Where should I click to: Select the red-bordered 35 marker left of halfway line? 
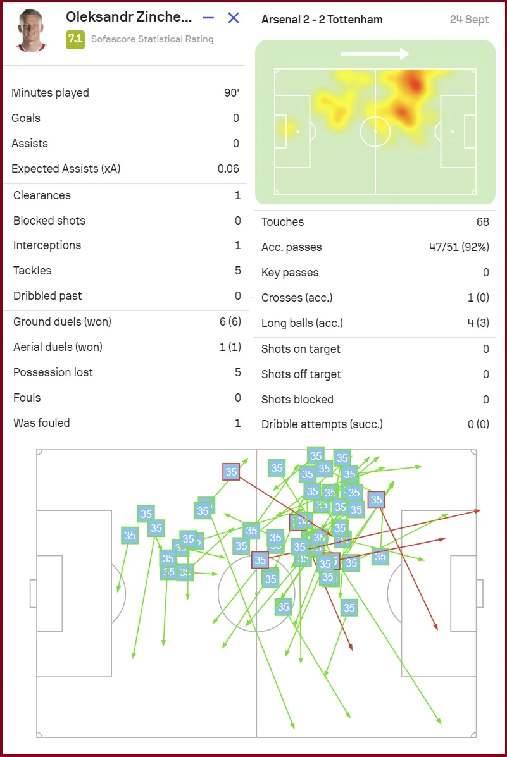click(x=231, y=471)
